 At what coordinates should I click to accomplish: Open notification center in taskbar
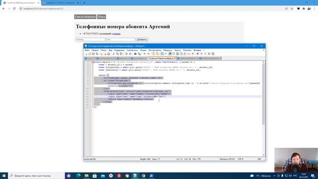pyautogui.click(x=313, y=176)
